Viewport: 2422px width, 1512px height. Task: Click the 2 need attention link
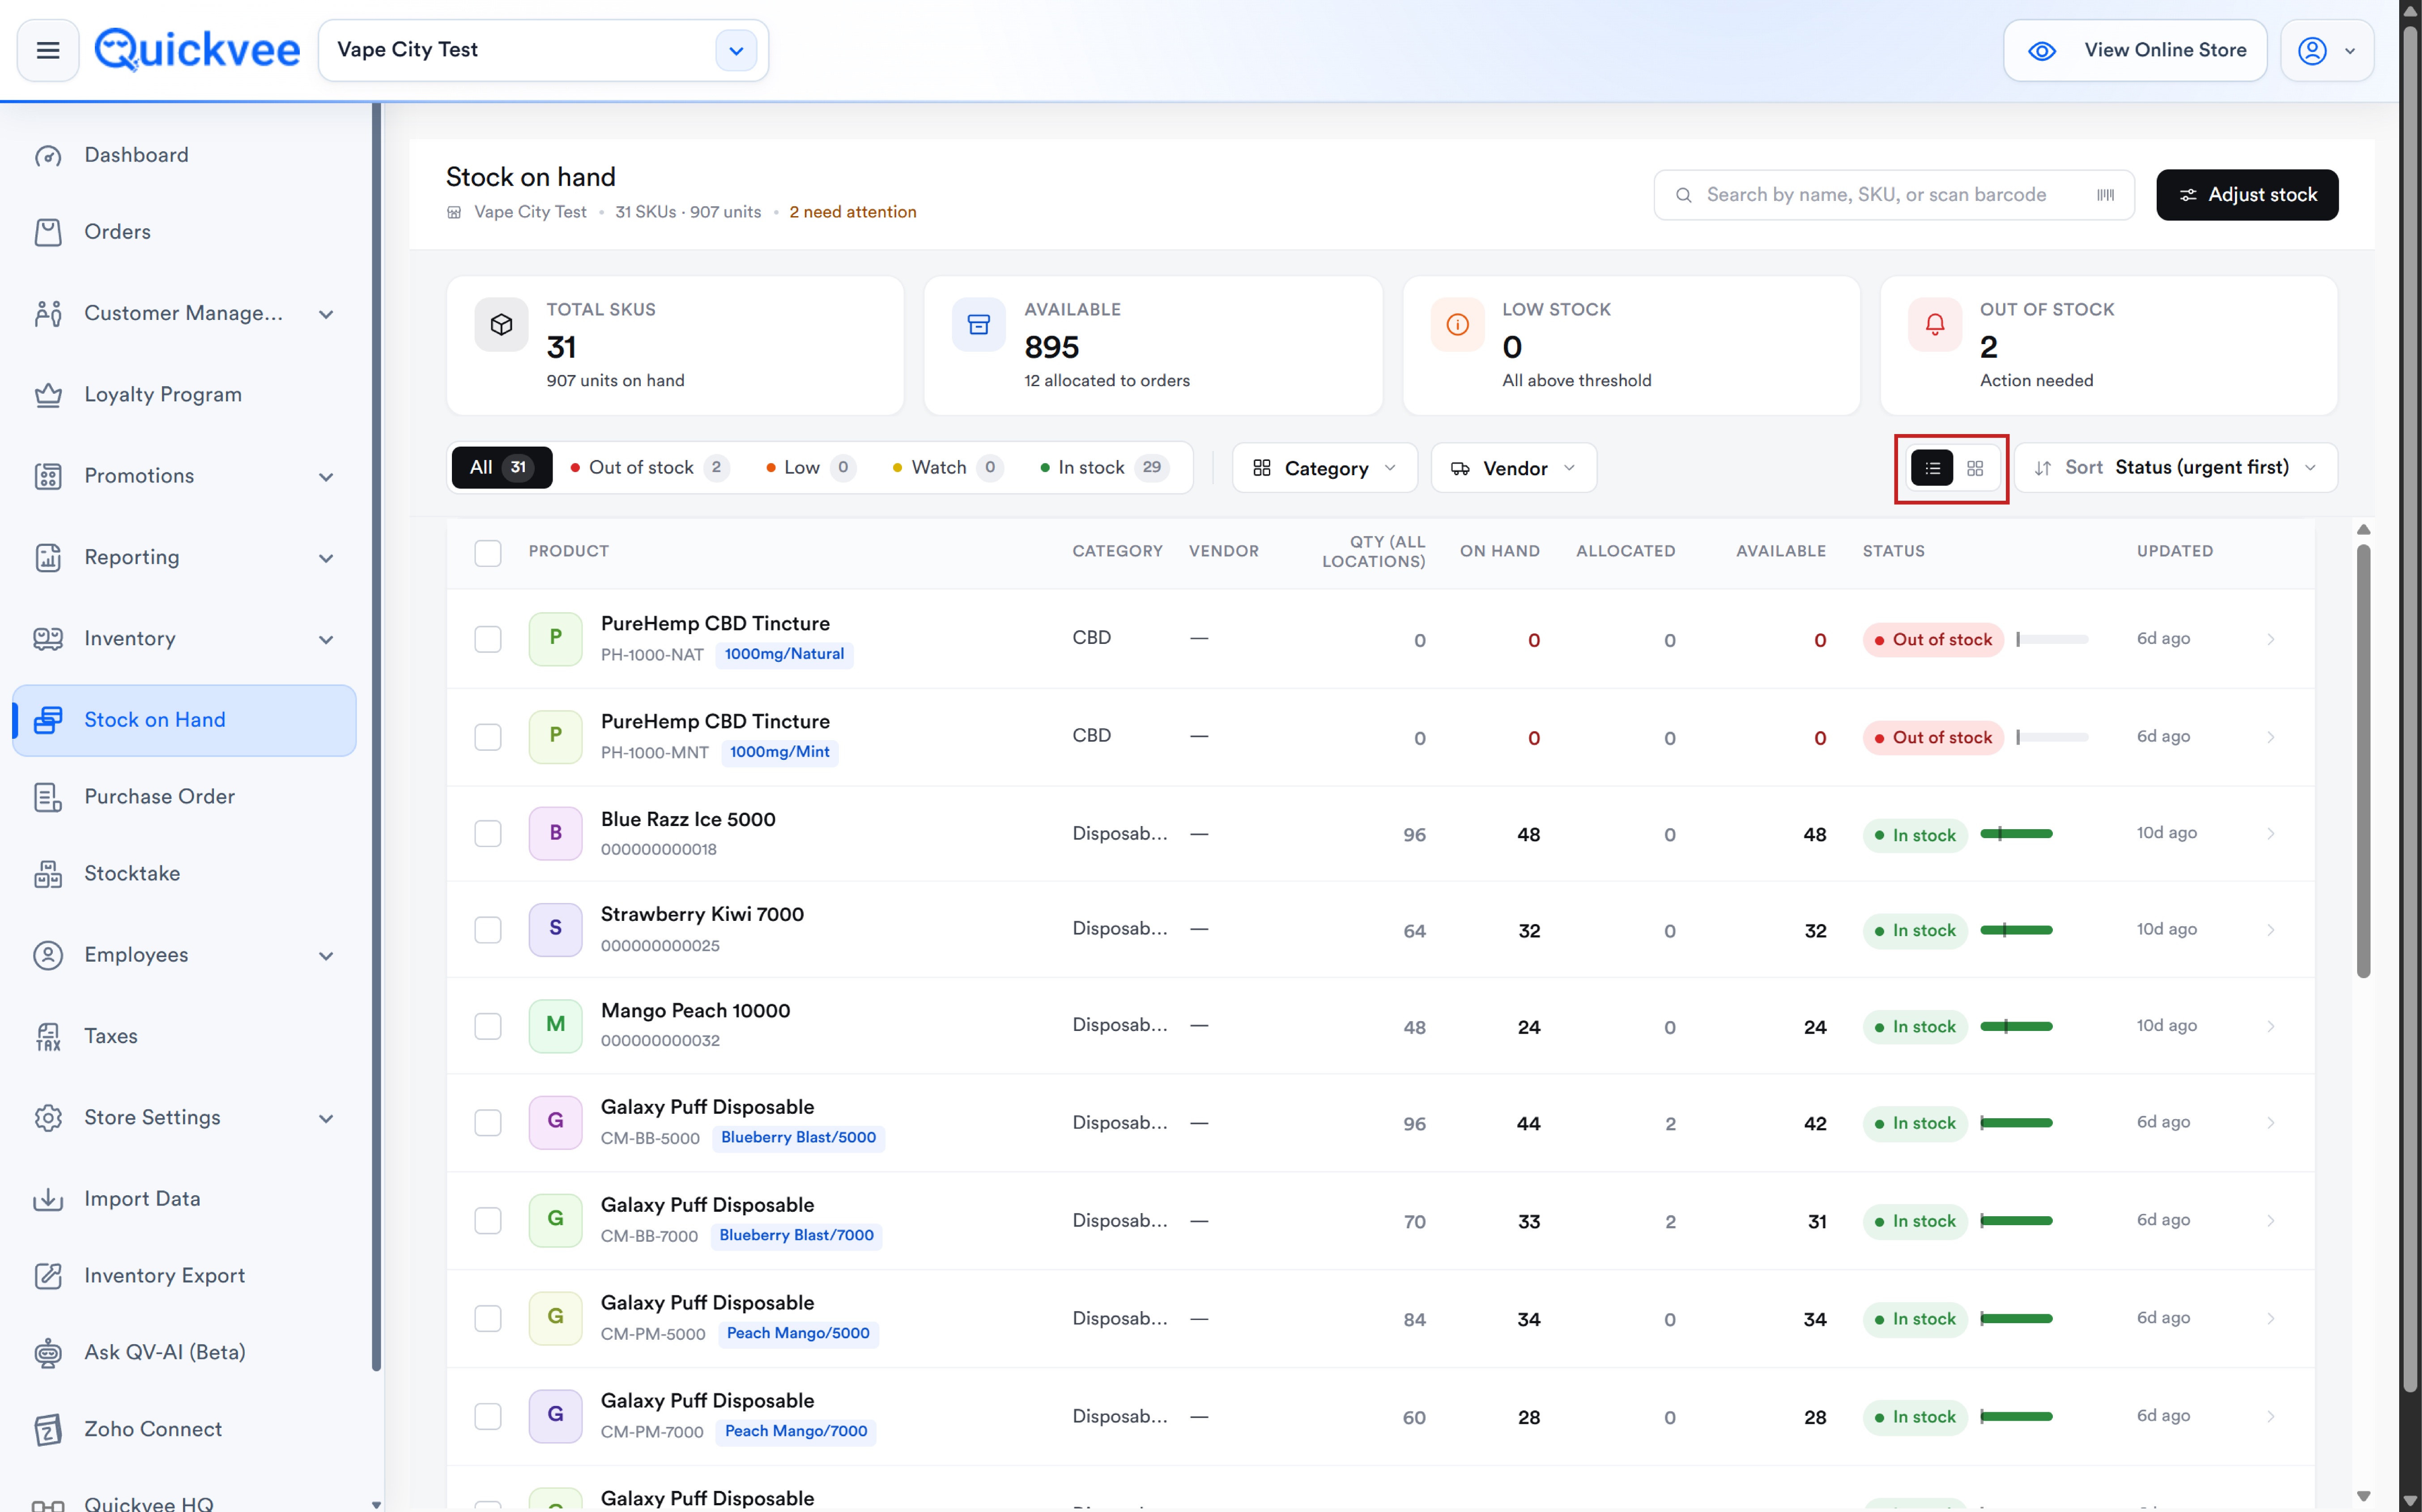(x=853, y=212)
